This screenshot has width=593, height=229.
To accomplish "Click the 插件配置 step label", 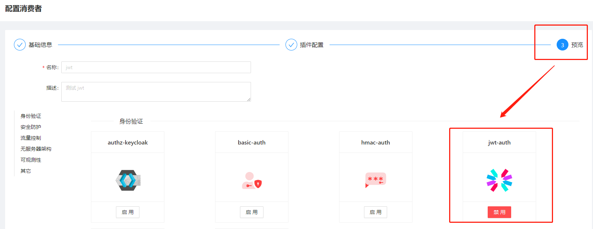I will (x=312, y=45).
